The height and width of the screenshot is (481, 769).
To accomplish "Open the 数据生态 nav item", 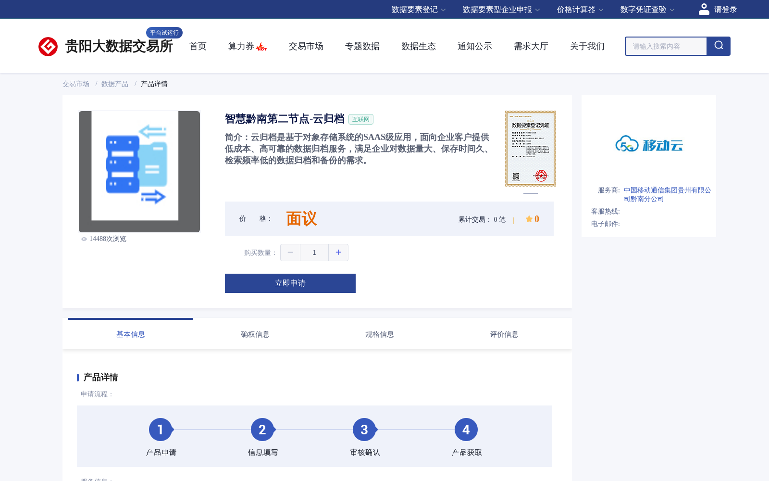I will [419, 46].
